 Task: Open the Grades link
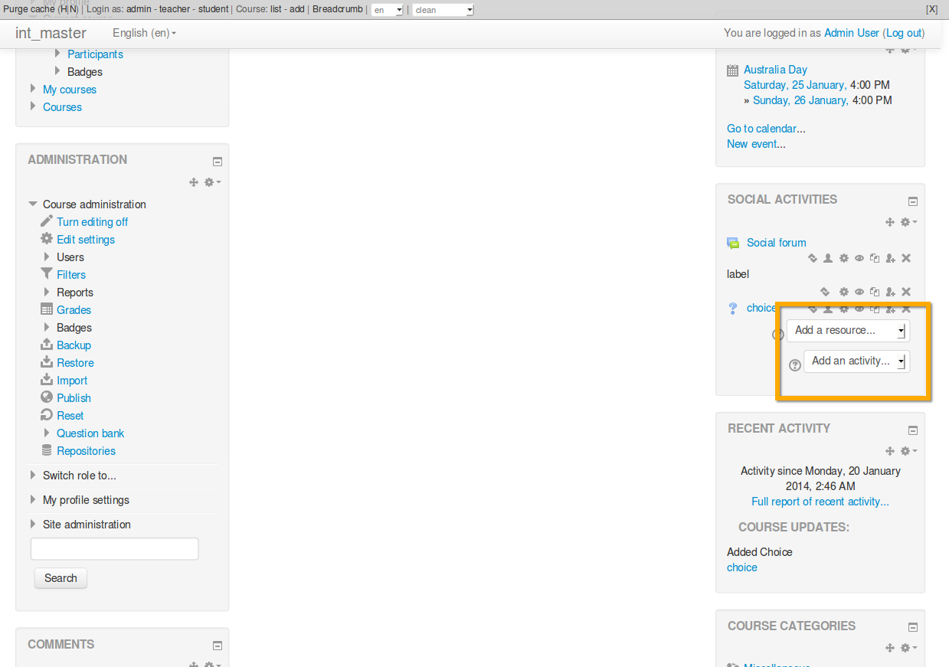pyautogui.click(x=74, y=310)
